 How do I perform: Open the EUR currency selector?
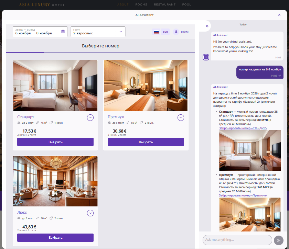tap(165, 32)
